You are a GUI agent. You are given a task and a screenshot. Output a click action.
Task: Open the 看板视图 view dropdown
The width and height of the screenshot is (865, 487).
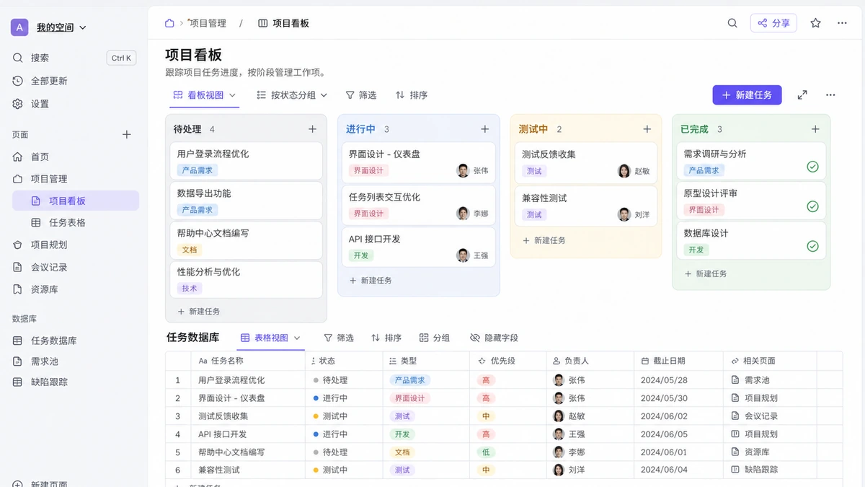[205, 95]
